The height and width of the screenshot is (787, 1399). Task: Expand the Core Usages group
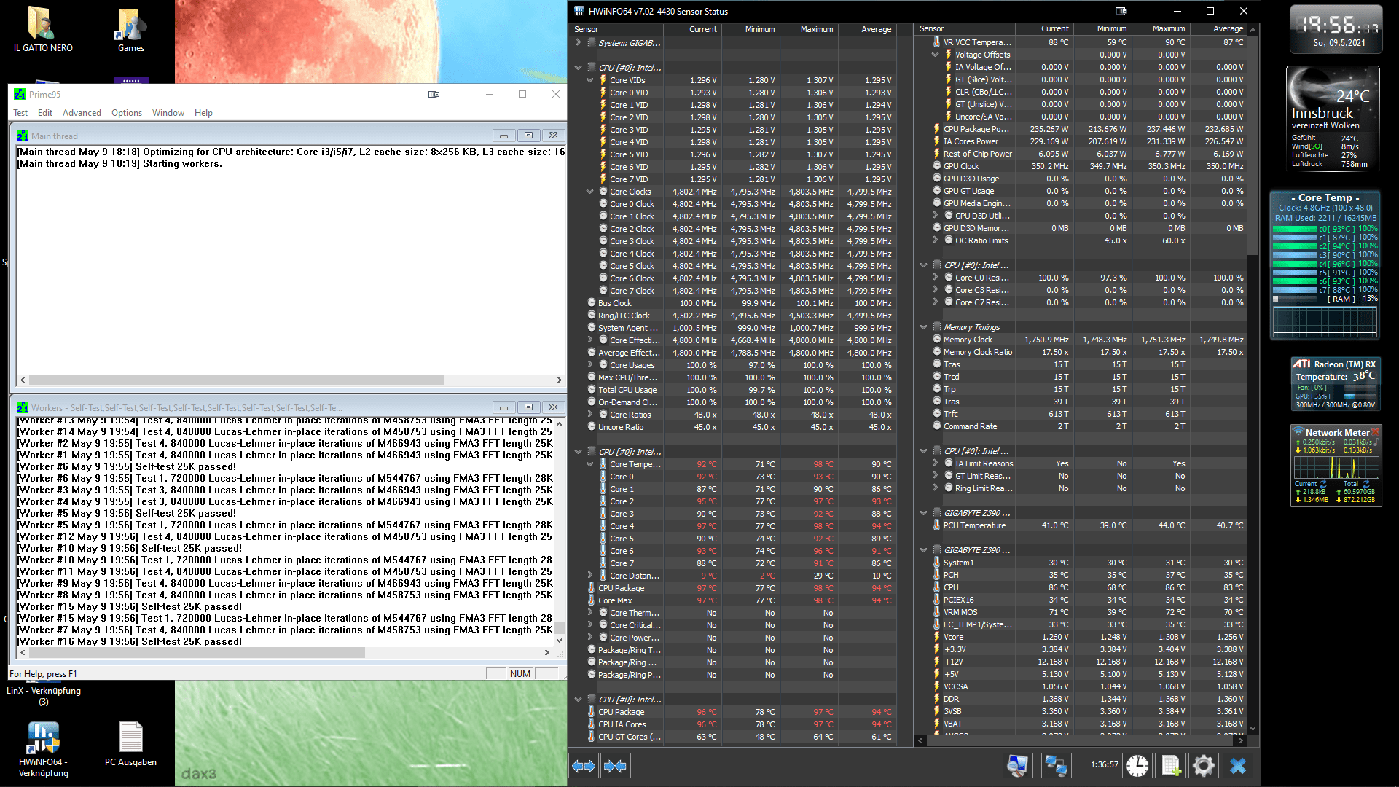point(589,364)
